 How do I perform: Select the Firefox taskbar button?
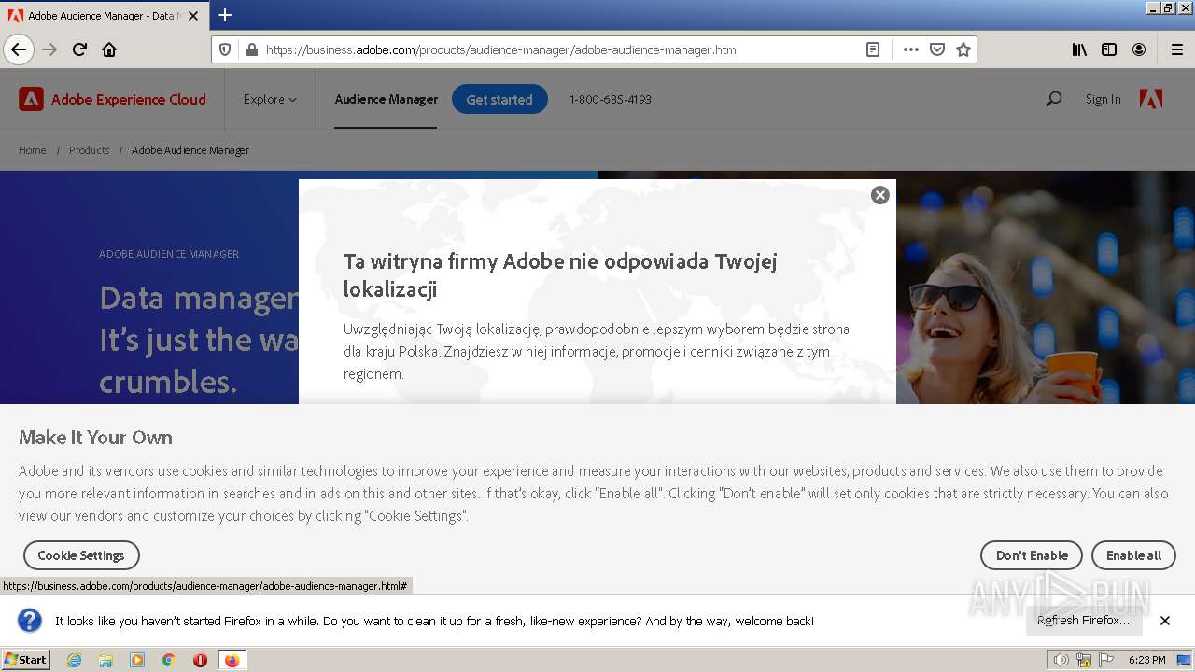[x=232, y=660]
